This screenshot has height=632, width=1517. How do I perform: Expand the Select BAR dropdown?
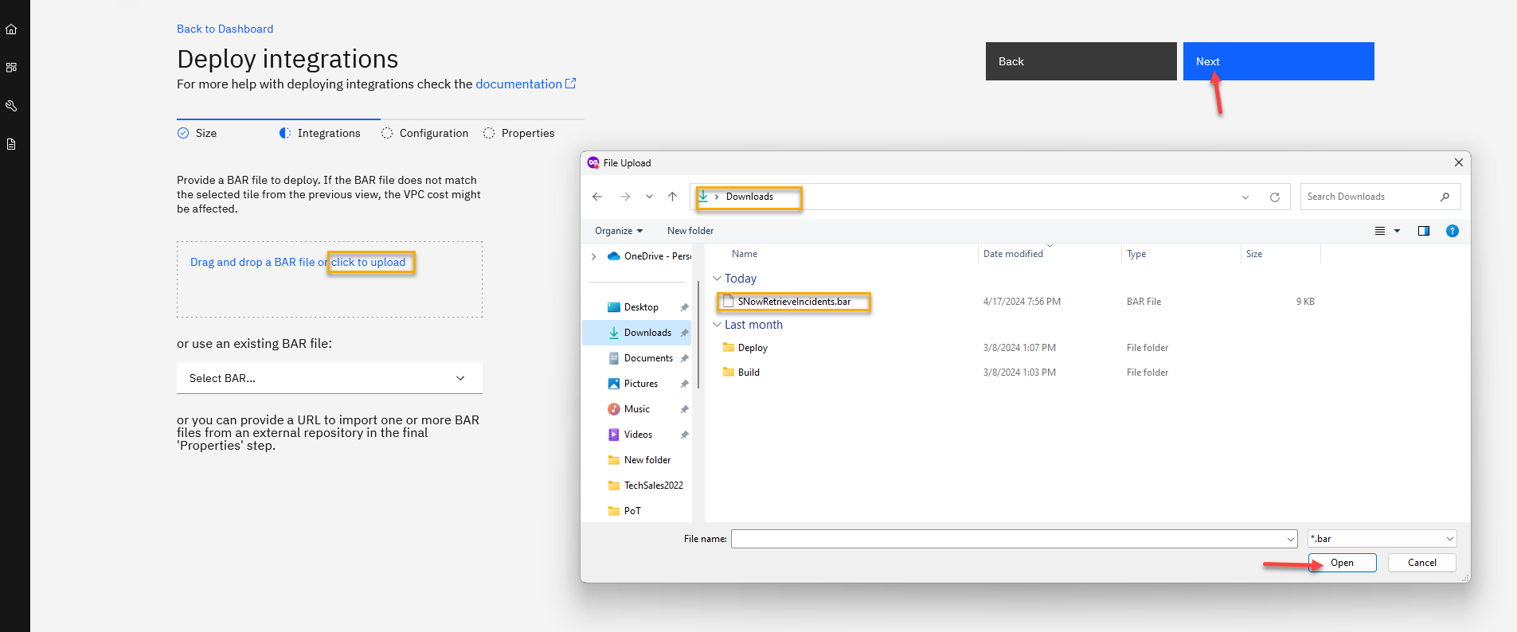(x=329, y=378)
